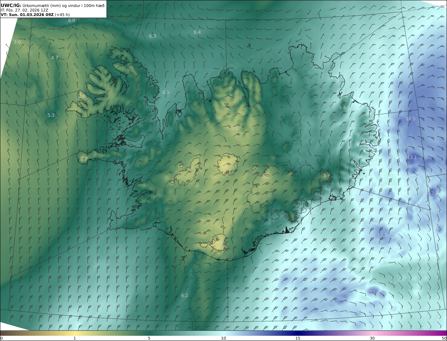Screen dimensions: 447x341
Task: Click the 6.2 value south of Iceland
Action: (x=185, y=296)
